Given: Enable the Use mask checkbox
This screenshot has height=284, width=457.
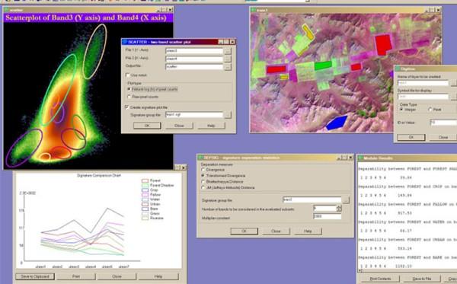Looking at the screenshot, I should [x=127, y=75].
